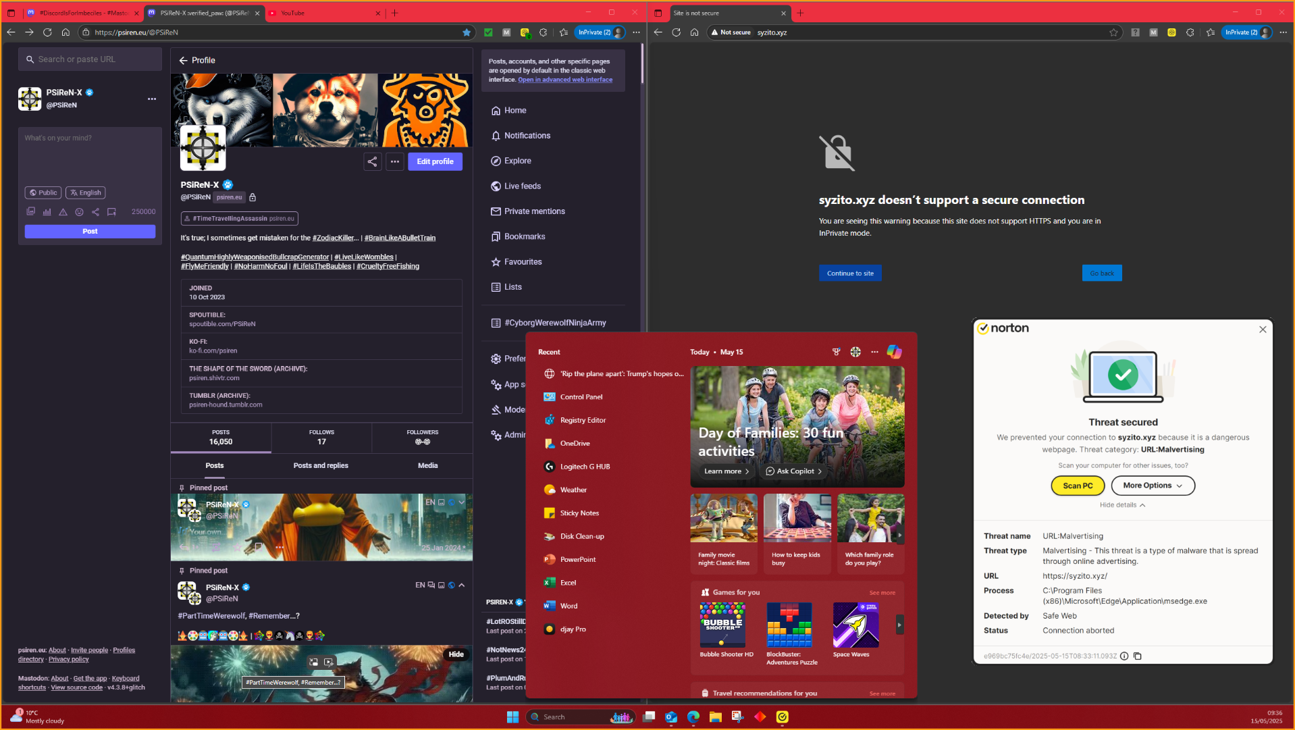Click the 'Not secure' badge in address bar

click(731, 32)
